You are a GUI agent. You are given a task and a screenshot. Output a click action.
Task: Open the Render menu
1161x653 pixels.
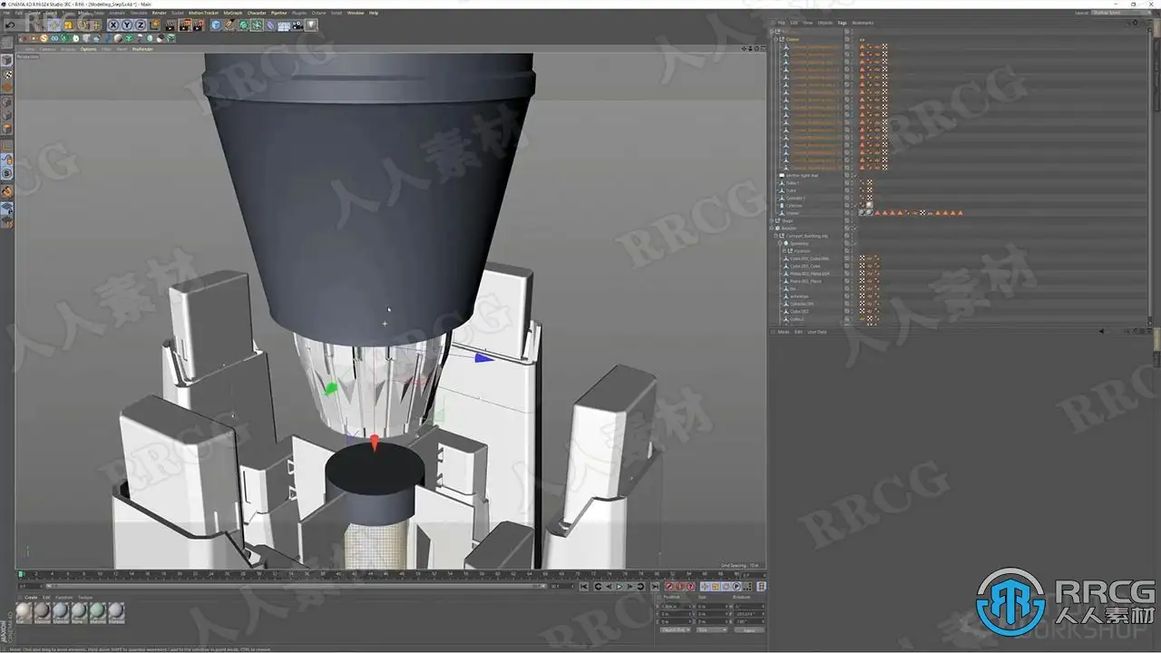coord(159,13)
